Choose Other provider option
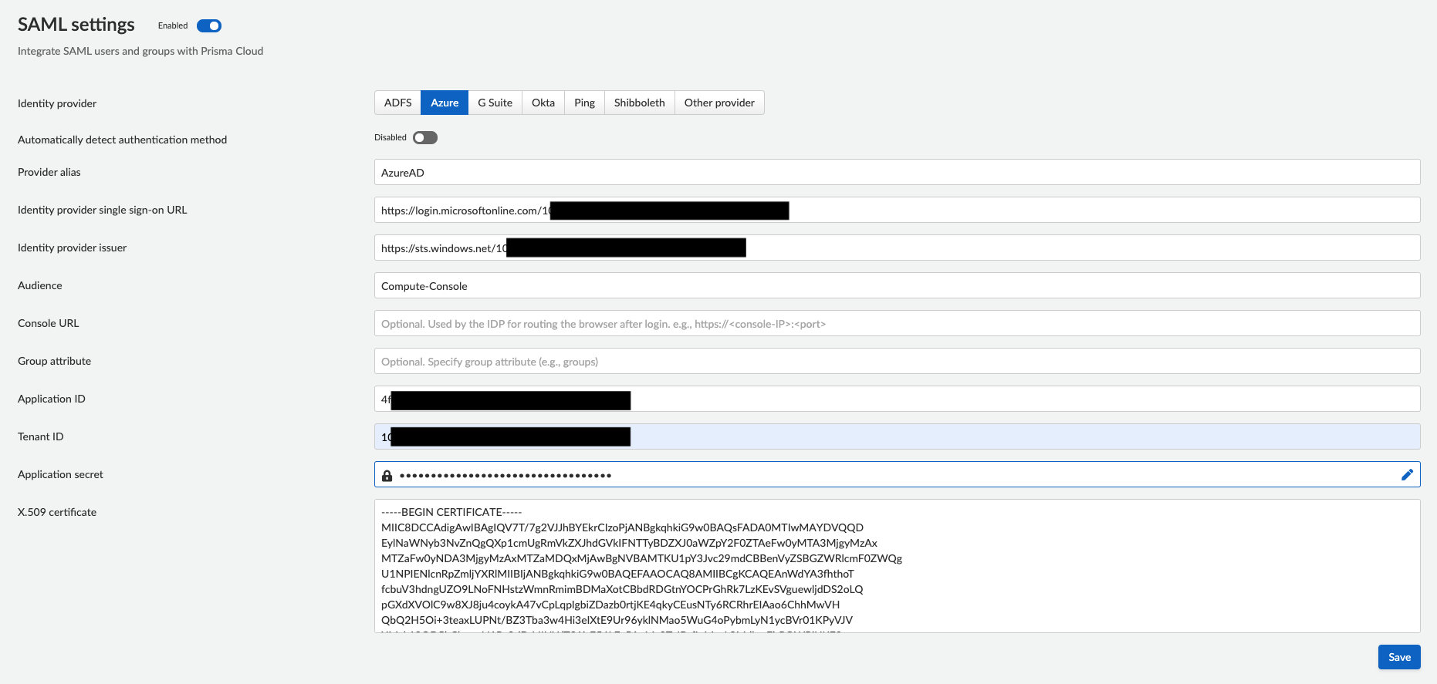The height and width of the screenshot is (684, 1437). (719, 103)
